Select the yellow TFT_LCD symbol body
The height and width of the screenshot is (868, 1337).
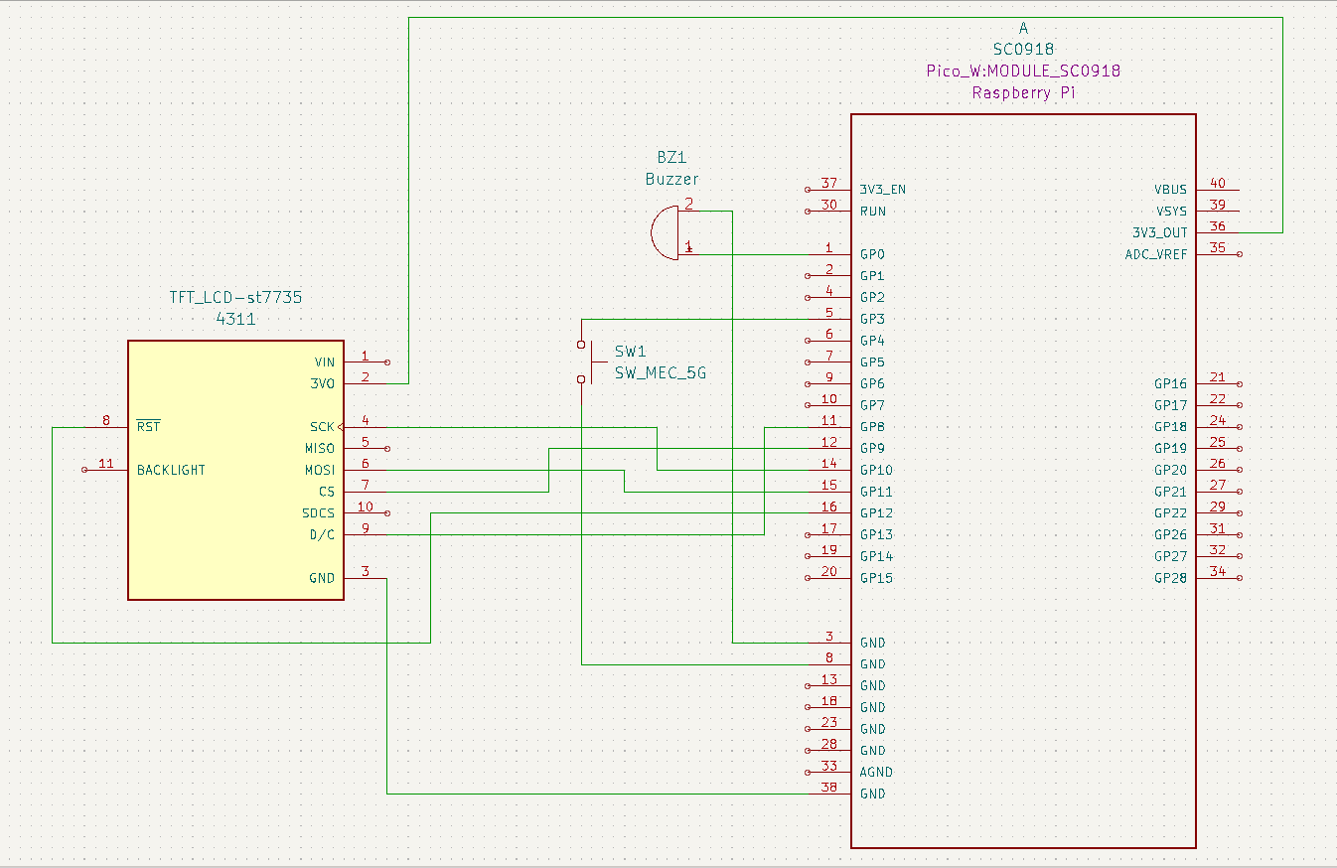tap(235, 470)
